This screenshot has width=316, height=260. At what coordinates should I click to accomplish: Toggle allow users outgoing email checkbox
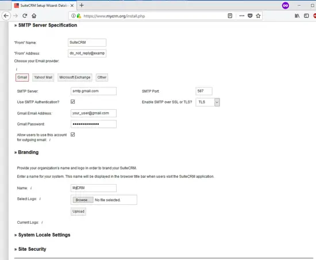(x=73, y=135)
